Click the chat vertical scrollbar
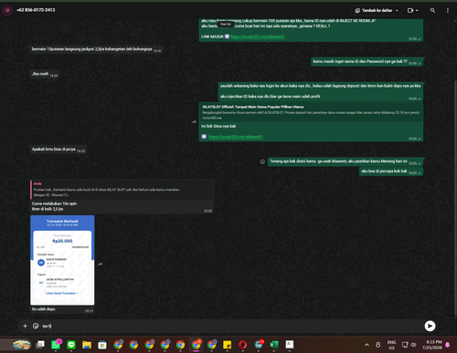The width and height of the screenshot is (457, 353). point(455,198)
